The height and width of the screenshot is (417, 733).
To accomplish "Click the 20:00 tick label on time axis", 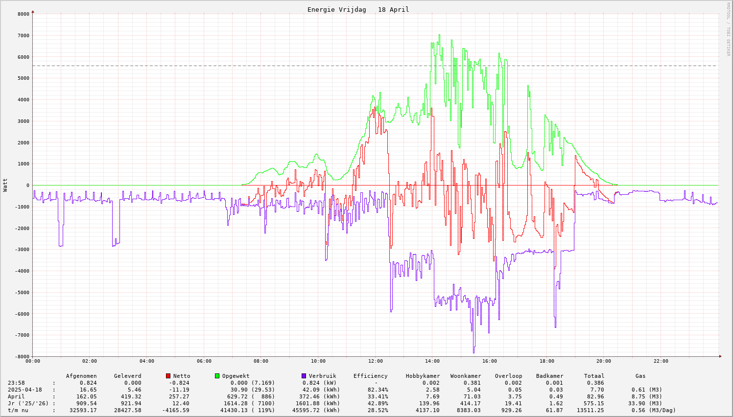I will click(604, 361).
